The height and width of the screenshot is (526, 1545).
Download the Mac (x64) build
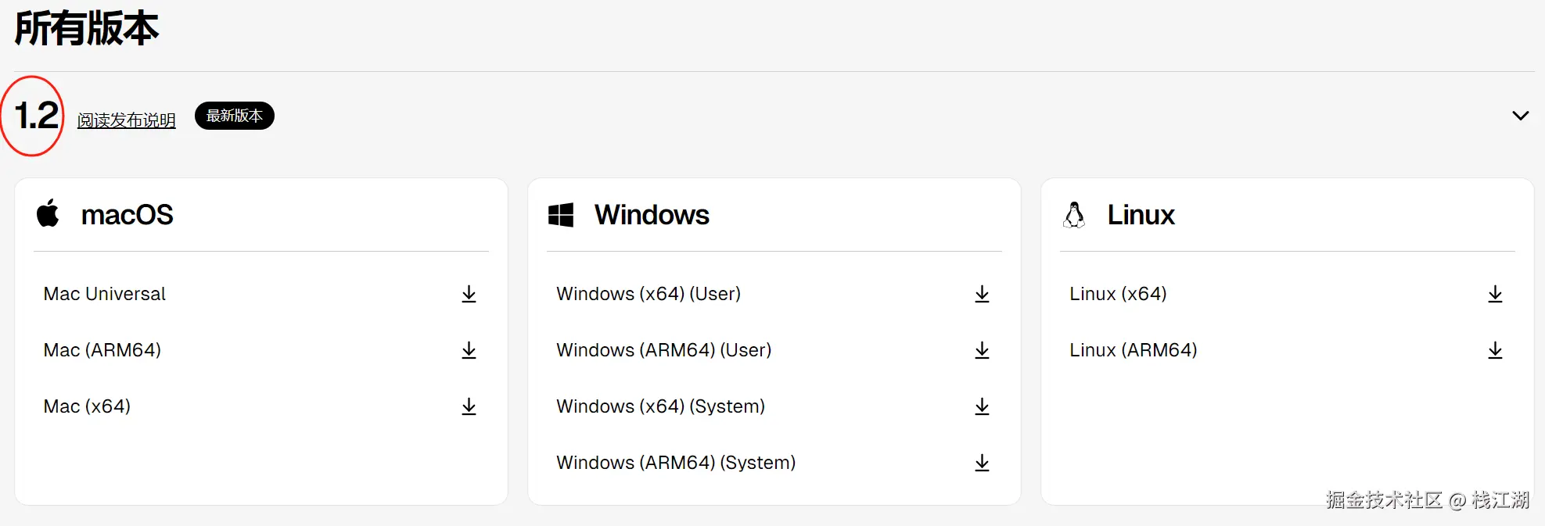(x=469, y=406)
